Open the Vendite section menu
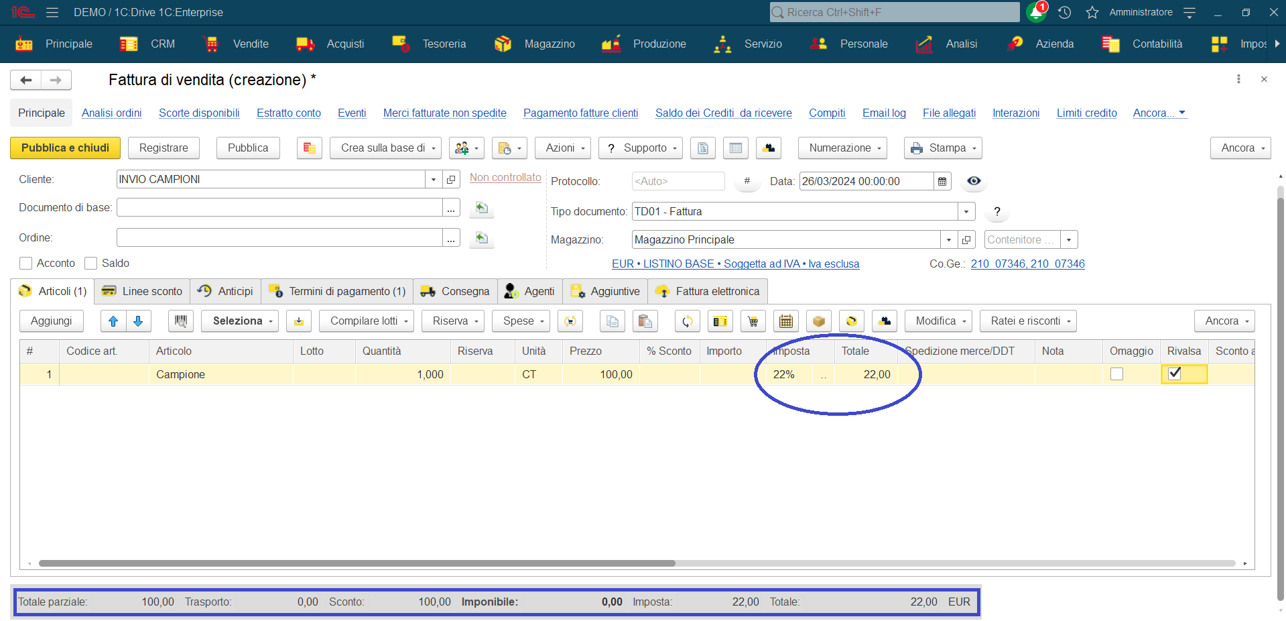 236,44
